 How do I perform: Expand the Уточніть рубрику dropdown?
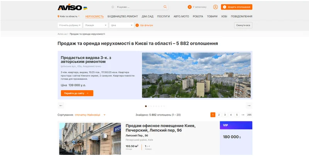70,25
